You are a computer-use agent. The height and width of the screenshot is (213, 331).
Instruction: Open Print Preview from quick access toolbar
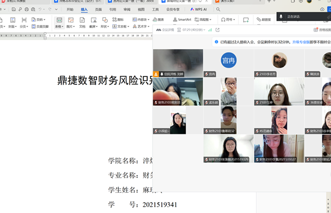[33, 9]
